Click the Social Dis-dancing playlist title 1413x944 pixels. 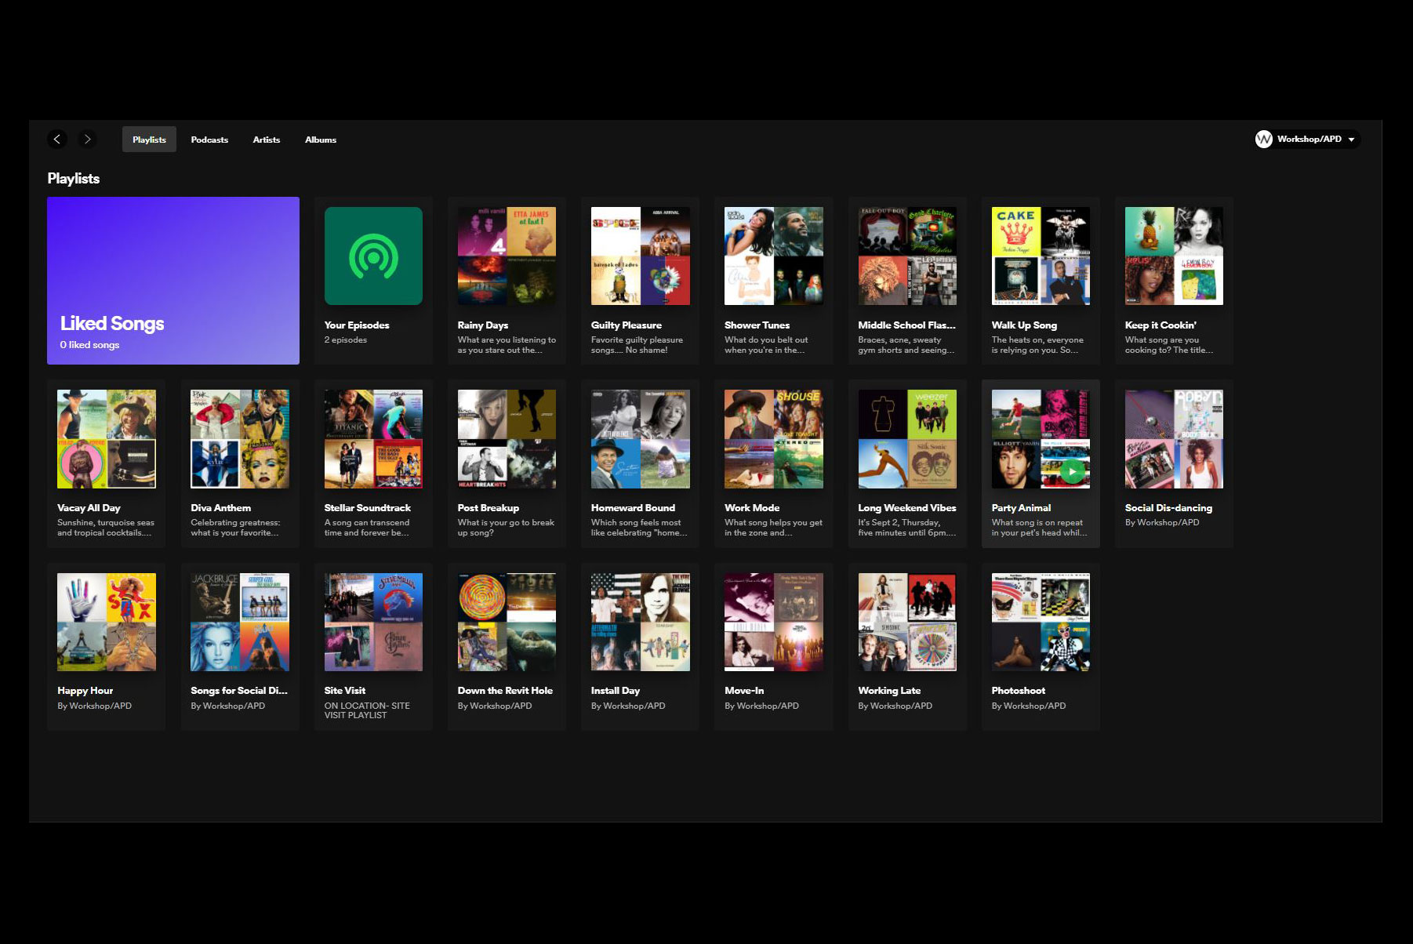tap(1168, 508)
